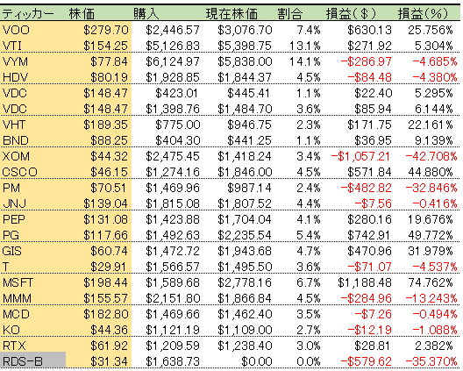Screen dimensions: 463x371
Task: Select the PM ticker cell
Action: click(x=11, y=188)
